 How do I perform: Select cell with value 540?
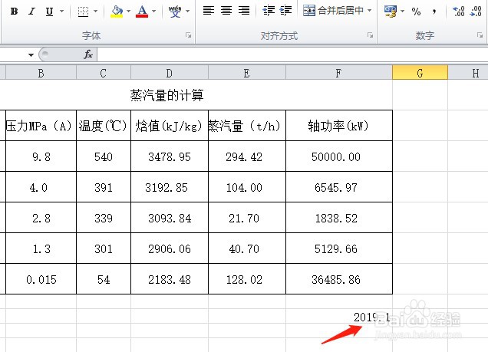tap(104, 156)
